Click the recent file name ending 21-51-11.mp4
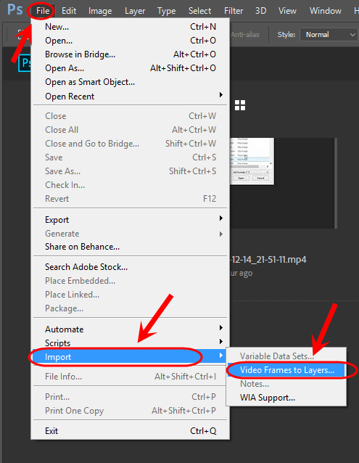359x463 pixels. click(x=268, y=260)
